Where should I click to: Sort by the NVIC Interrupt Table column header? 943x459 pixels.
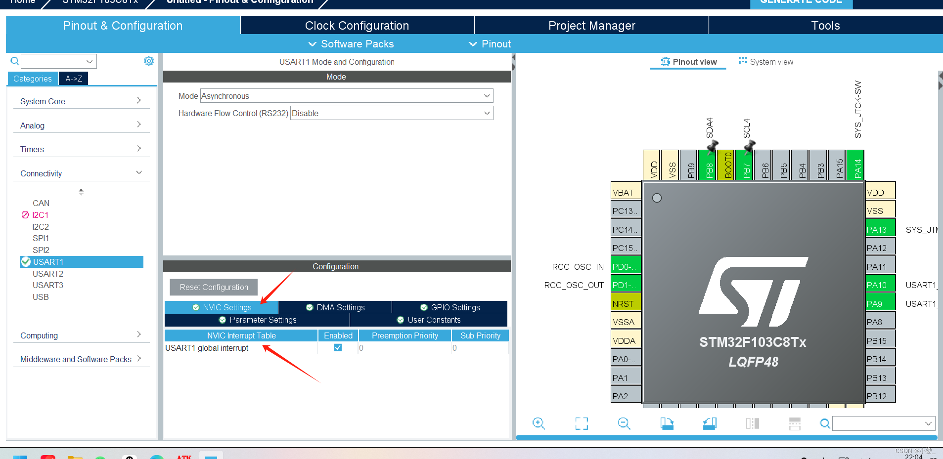[241, 335]
